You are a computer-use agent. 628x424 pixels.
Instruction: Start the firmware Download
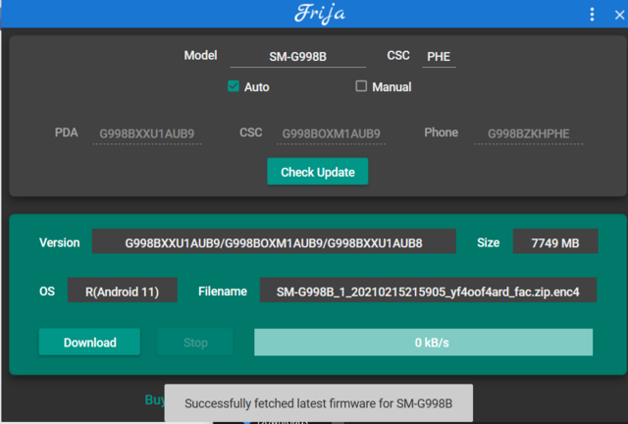(x=89, y=343)
